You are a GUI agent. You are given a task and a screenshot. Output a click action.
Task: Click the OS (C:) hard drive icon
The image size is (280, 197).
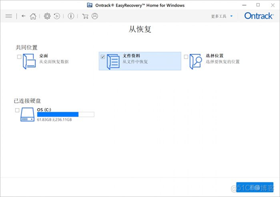27,114
